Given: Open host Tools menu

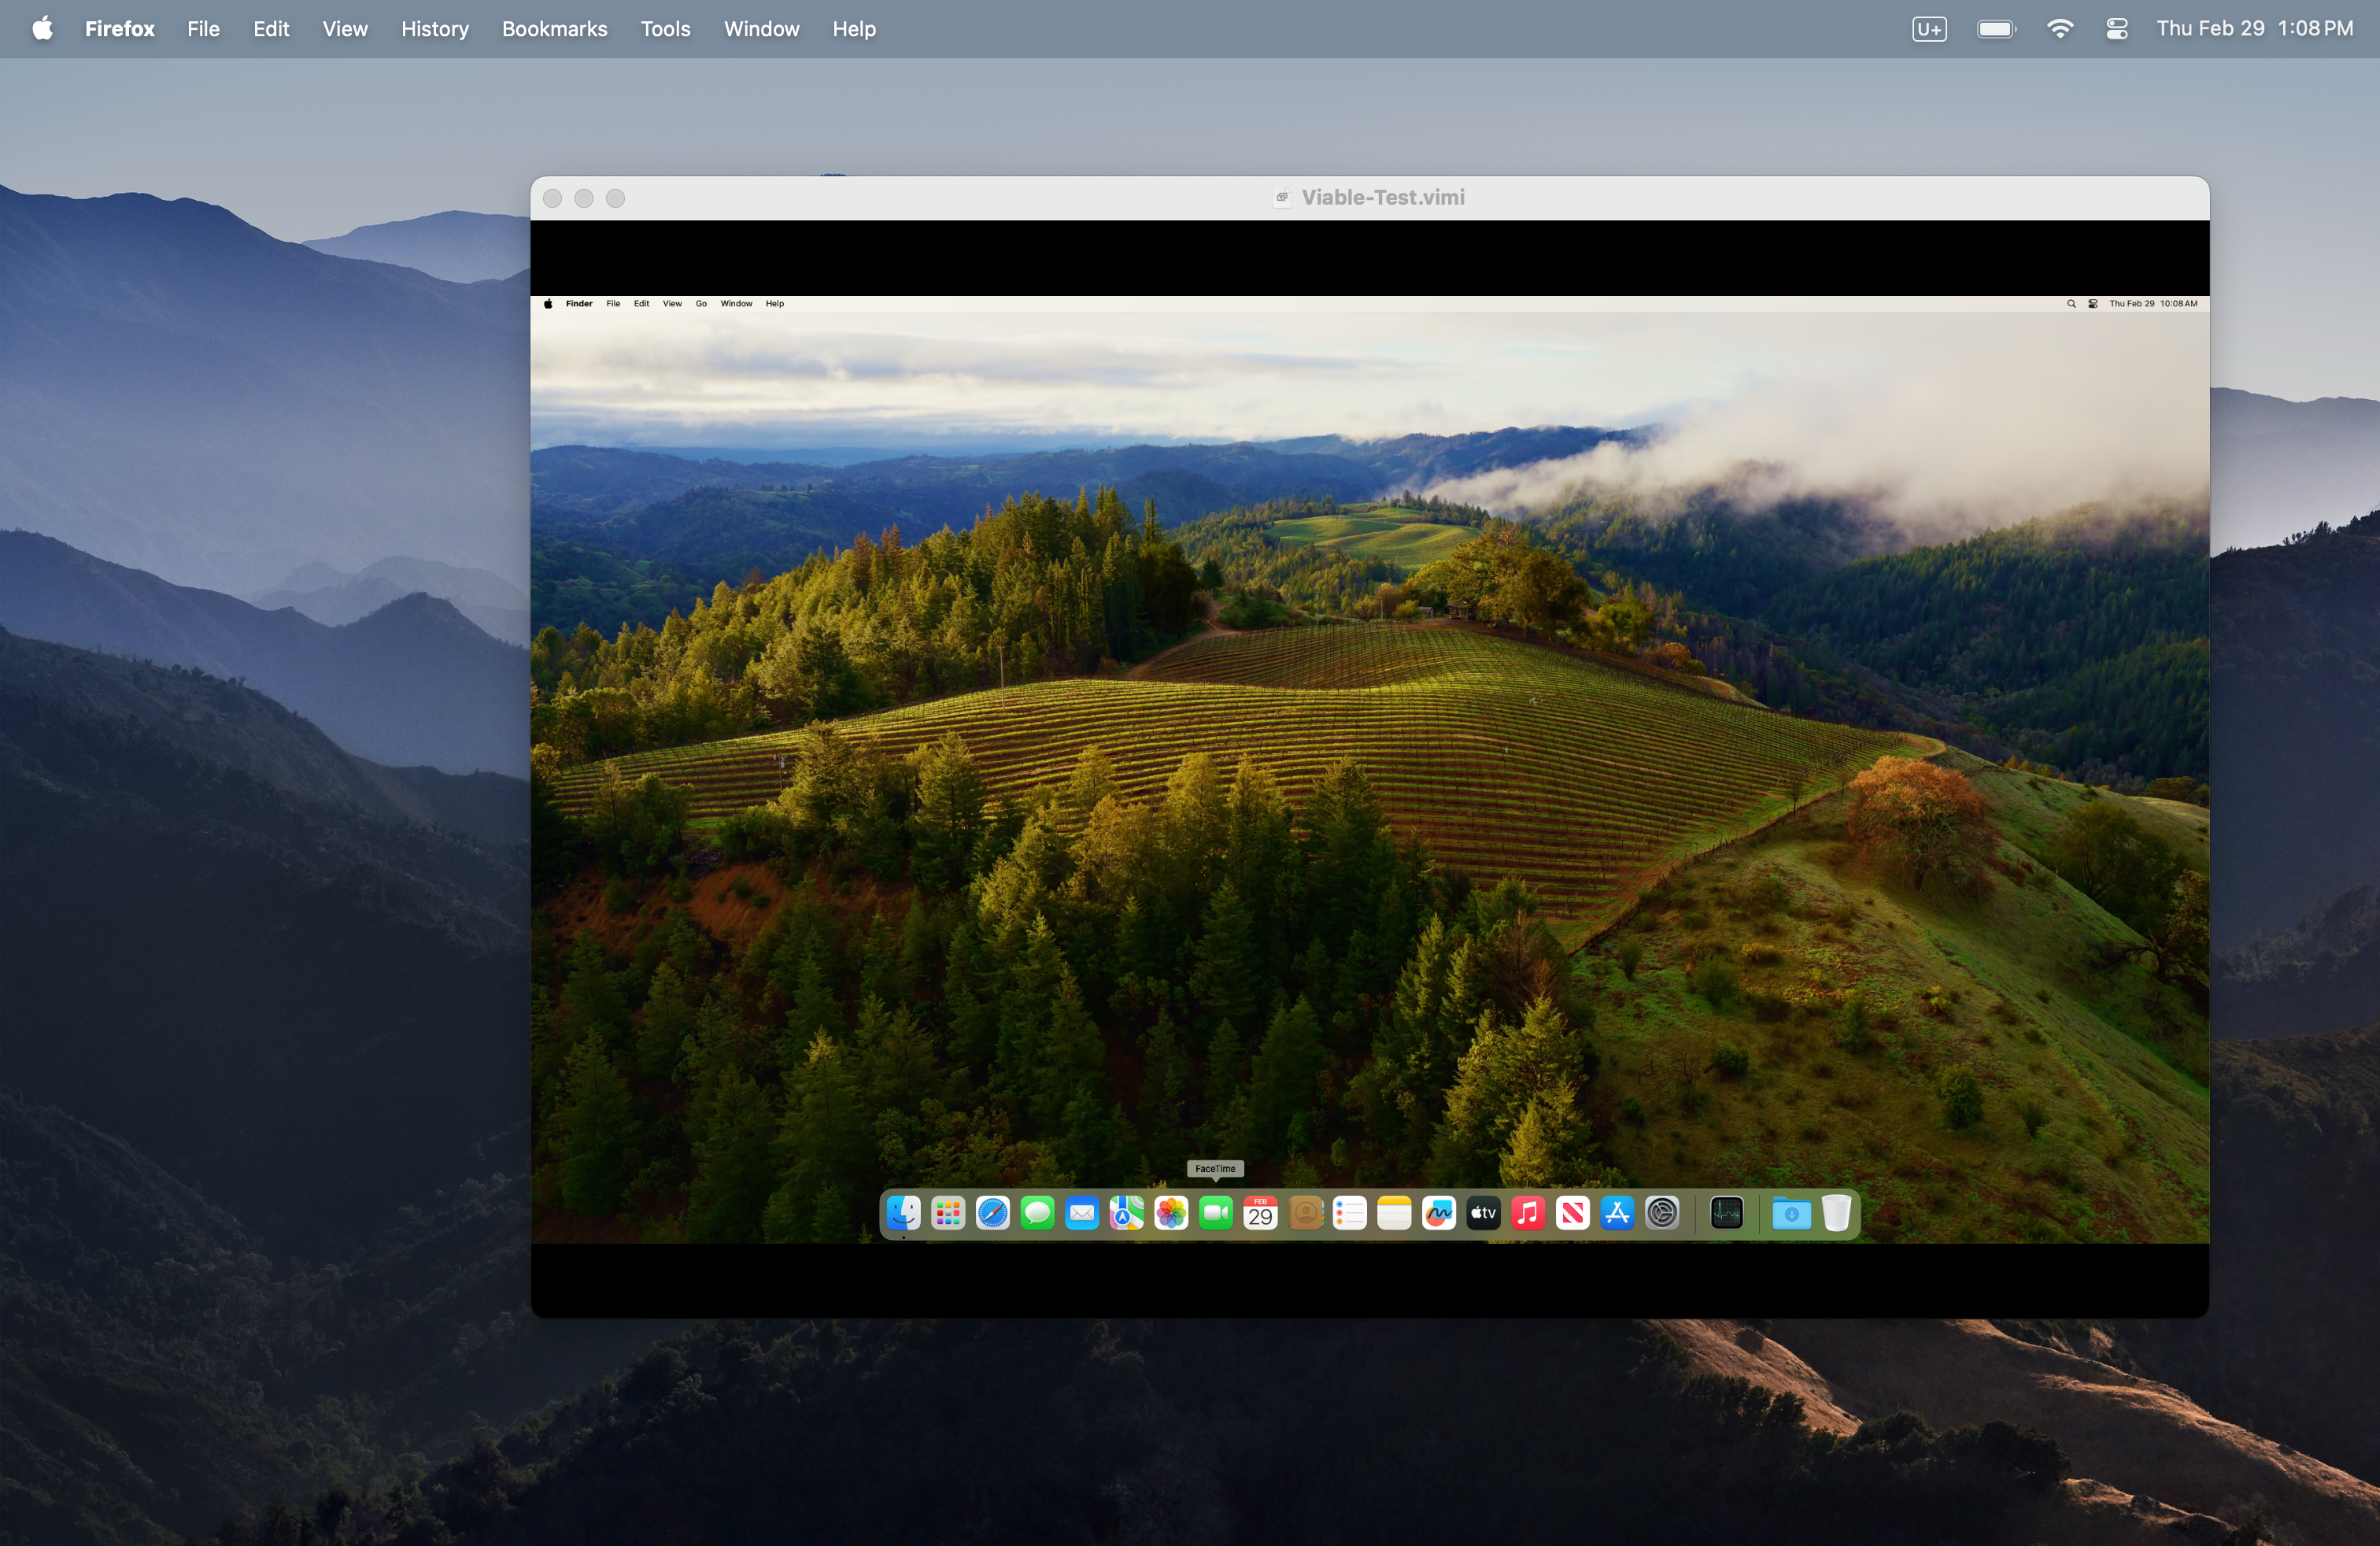Looking at the screenshot, I should point(666,29).
